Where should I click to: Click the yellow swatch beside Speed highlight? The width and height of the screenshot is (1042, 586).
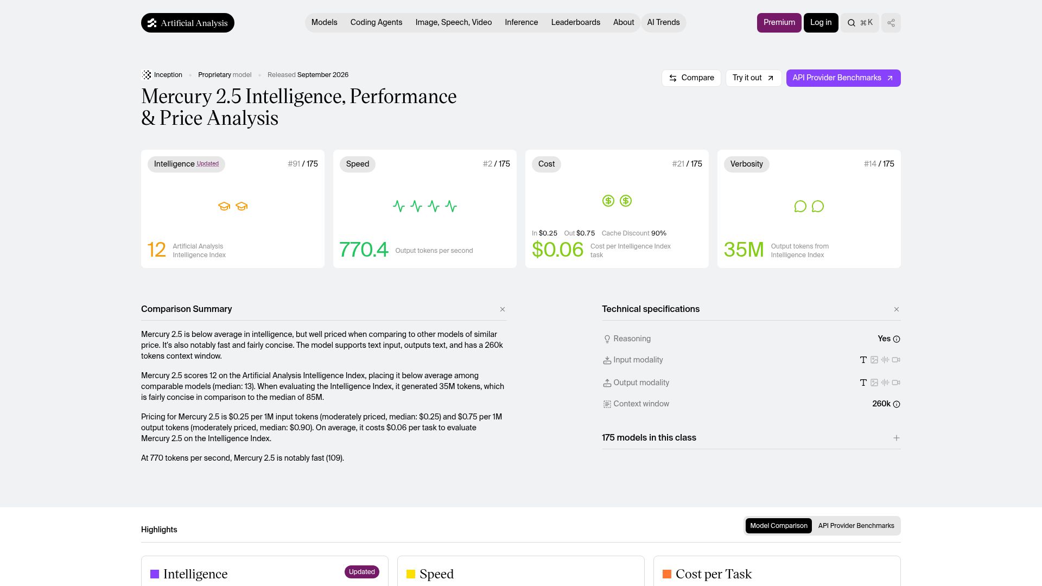click(411, 574)
